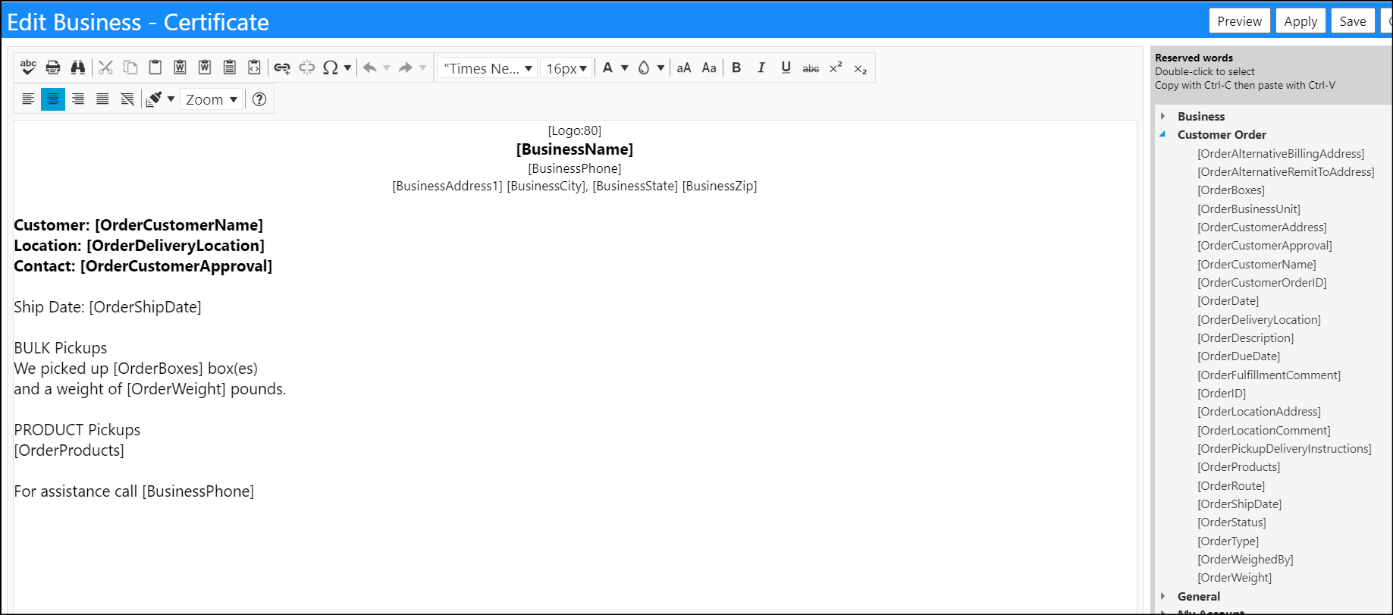This screenshot has height=615, width=1393.
Task: Select [OrderDeliveryLocation] reserved word in list
Action: [1259, 319]
